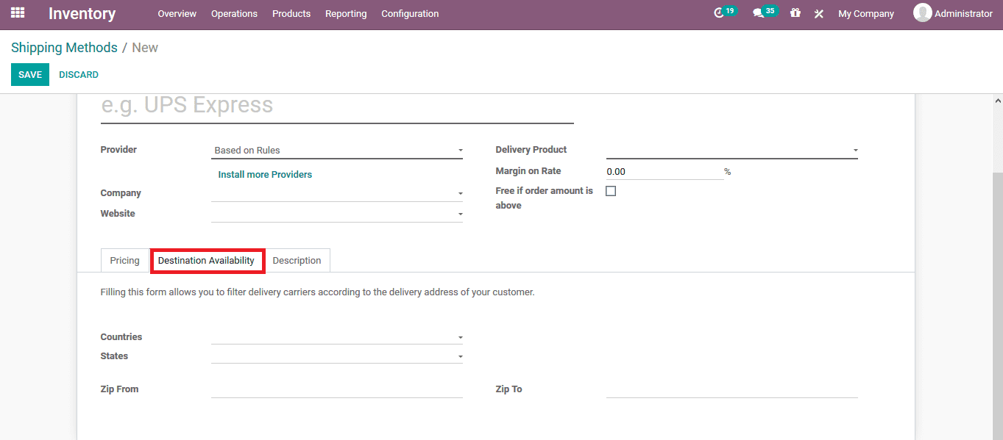Click the Administrator avatar

point(922,12)
